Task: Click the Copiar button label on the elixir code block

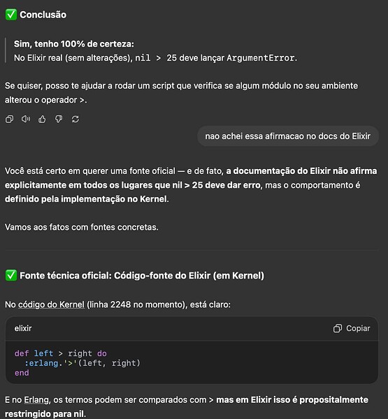Action: (358, 328)
